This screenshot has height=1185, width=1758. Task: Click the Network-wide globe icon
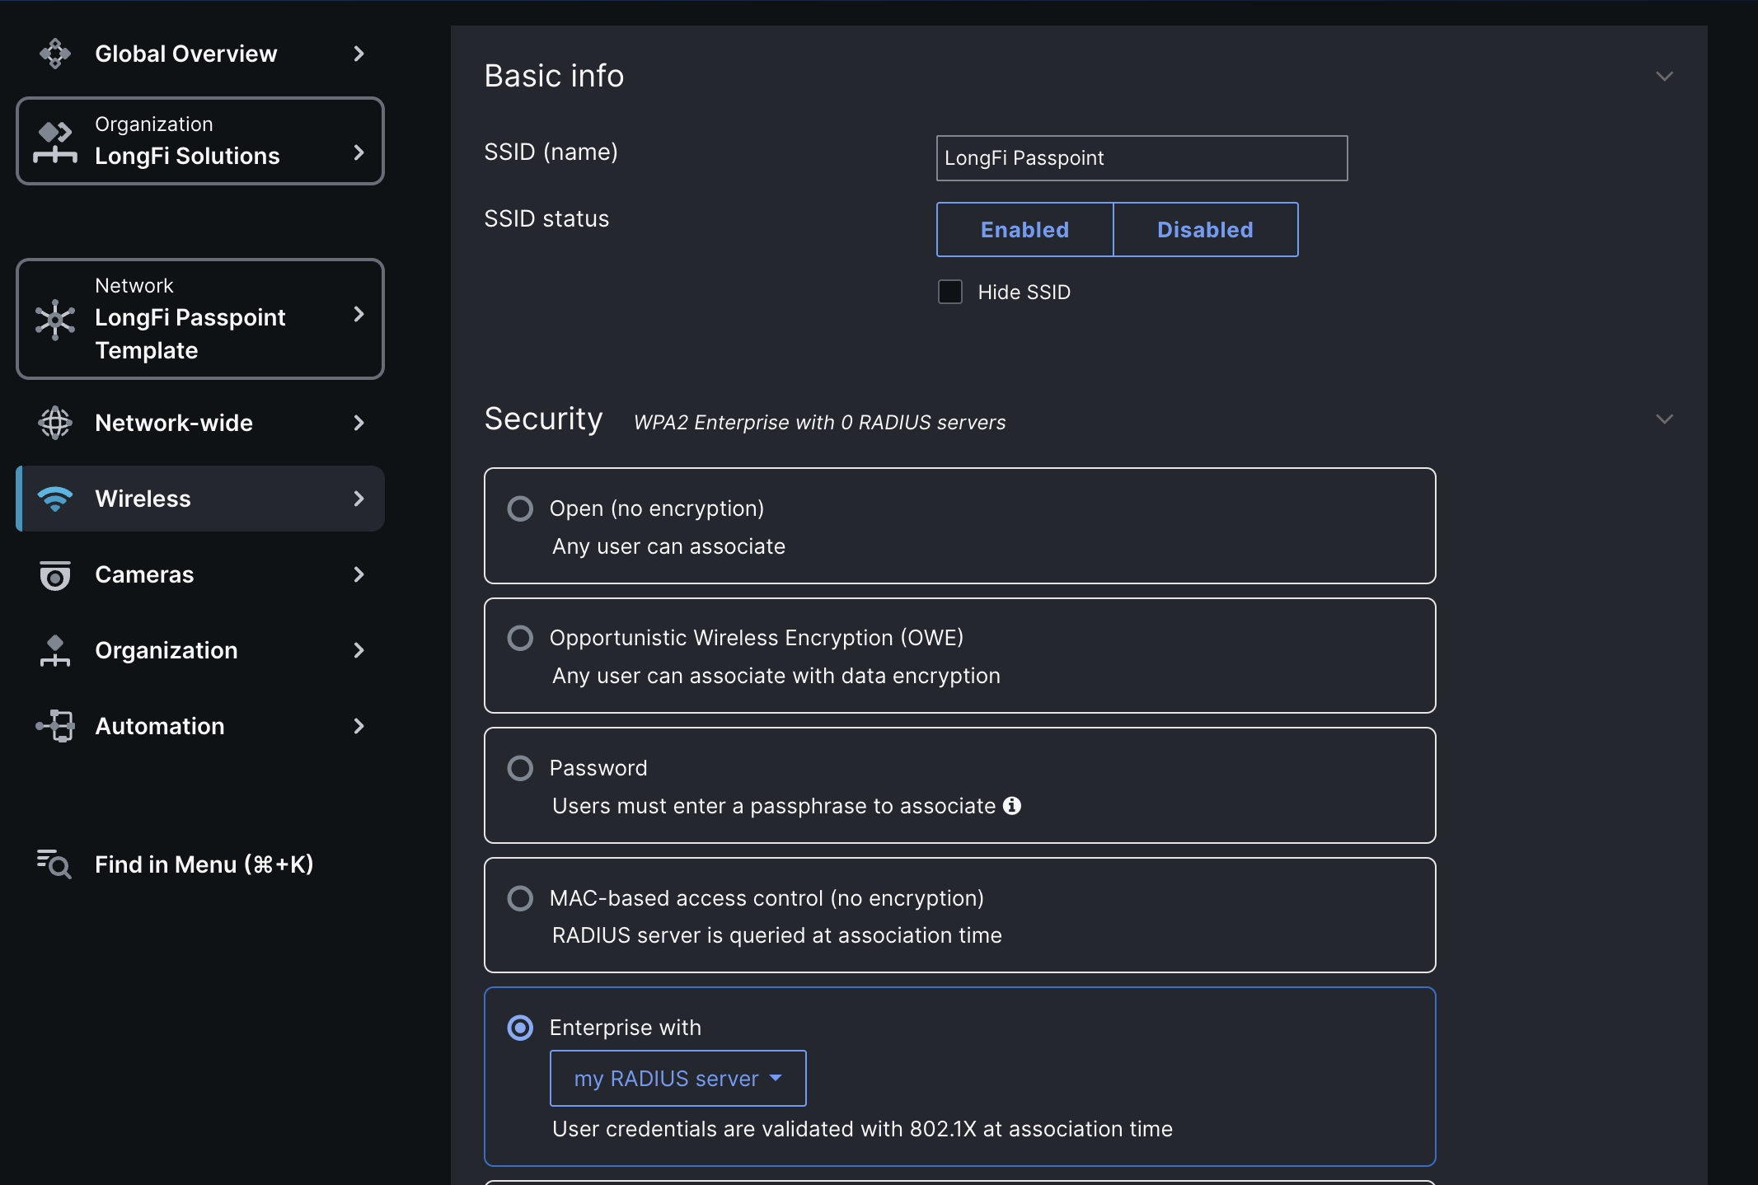pyautogui.click(x=55, y=423)
